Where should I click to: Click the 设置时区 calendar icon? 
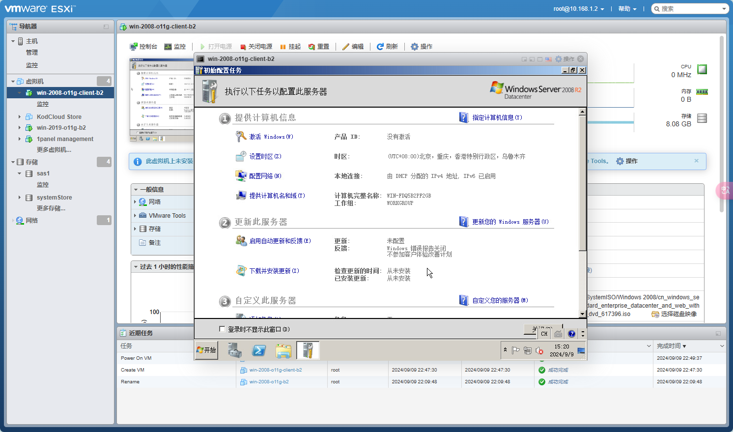coord(241,156)
